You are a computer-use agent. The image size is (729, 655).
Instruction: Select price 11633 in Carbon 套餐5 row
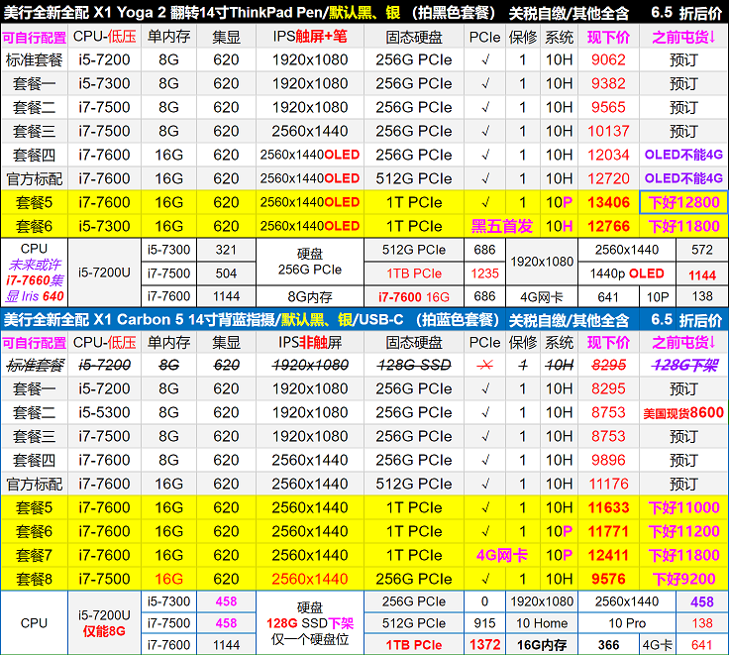(608, 507)
